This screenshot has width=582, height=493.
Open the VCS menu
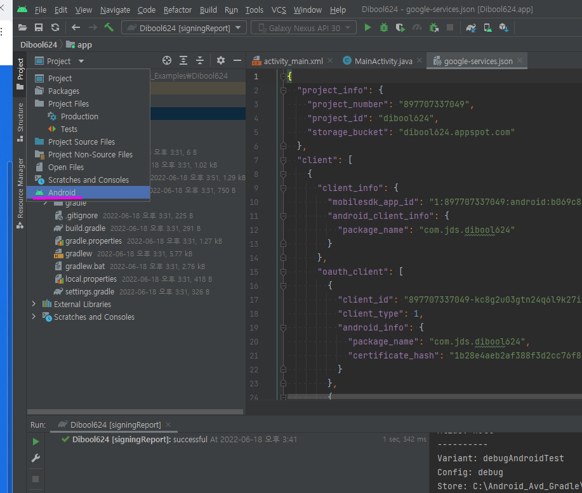[279, 10]
